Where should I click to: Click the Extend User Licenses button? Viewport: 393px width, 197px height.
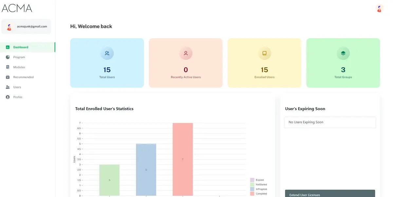click(x=330, y=193)
